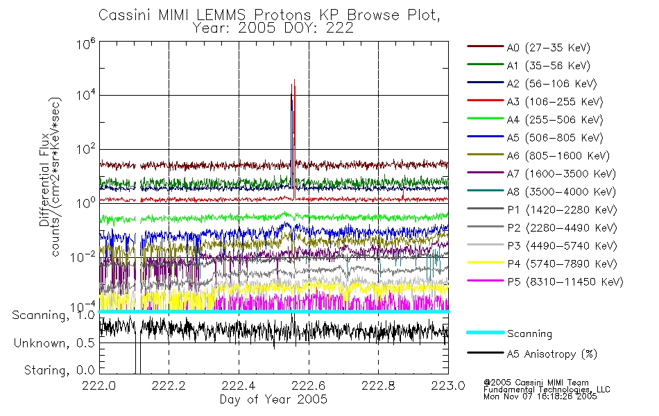The image size is (659, 416).
Task: Click the x-axis tick label 222.6
Action: (309, 385)
